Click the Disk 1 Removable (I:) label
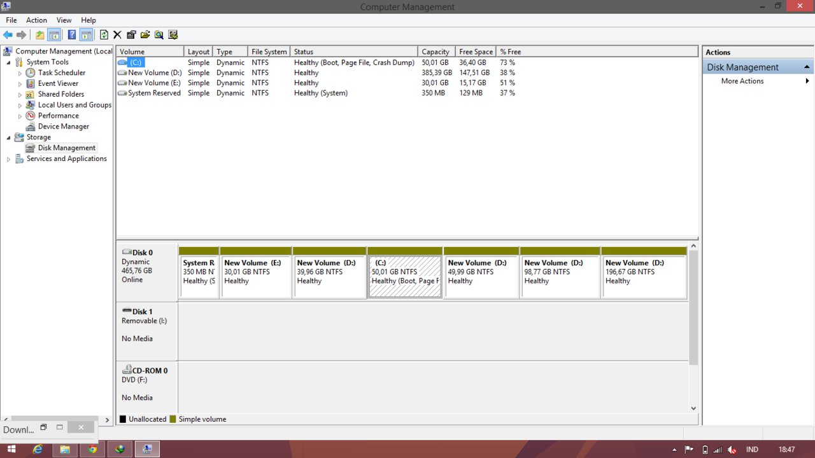The height and width of the screenshot is (458, 815). coord(147,331)
